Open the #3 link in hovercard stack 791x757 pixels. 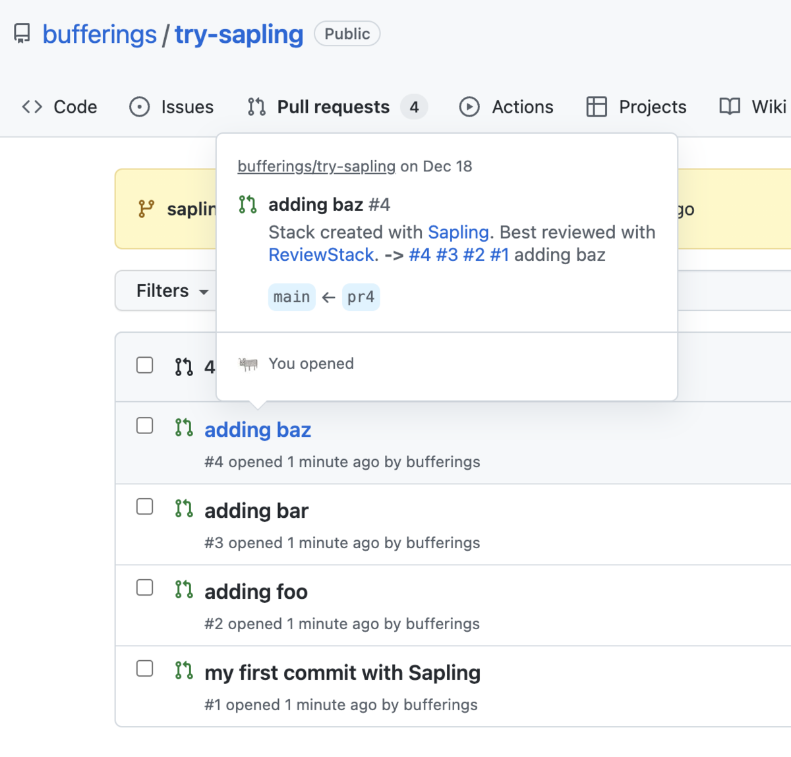[447, 255]
